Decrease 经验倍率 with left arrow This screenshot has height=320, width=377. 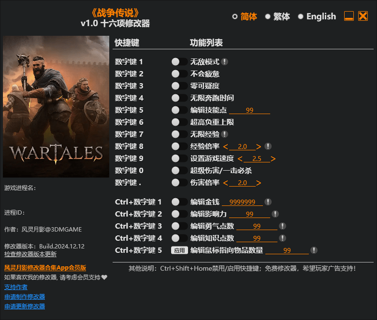click(226, 146)
